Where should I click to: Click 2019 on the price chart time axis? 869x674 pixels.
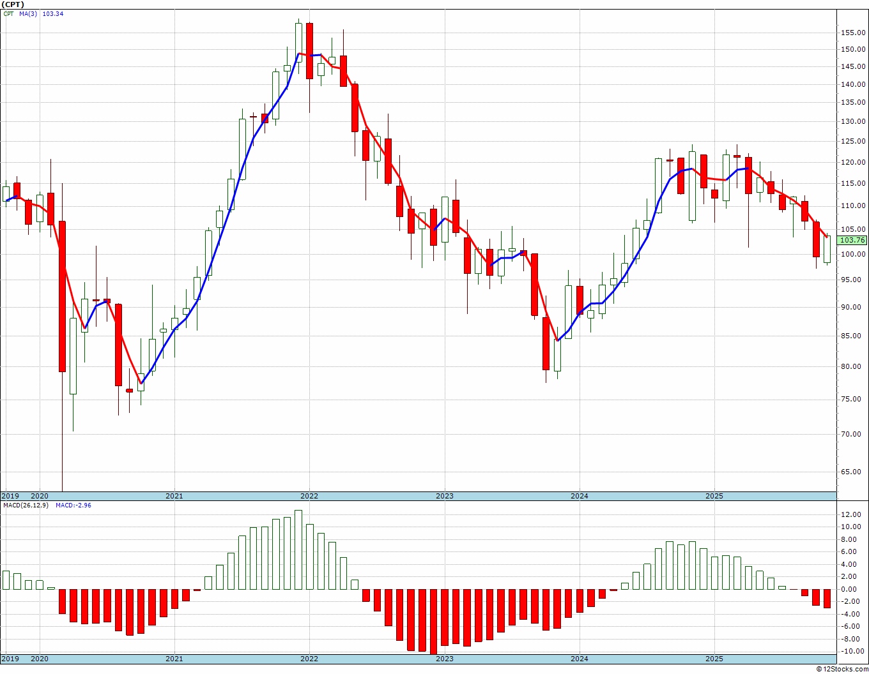10,496
